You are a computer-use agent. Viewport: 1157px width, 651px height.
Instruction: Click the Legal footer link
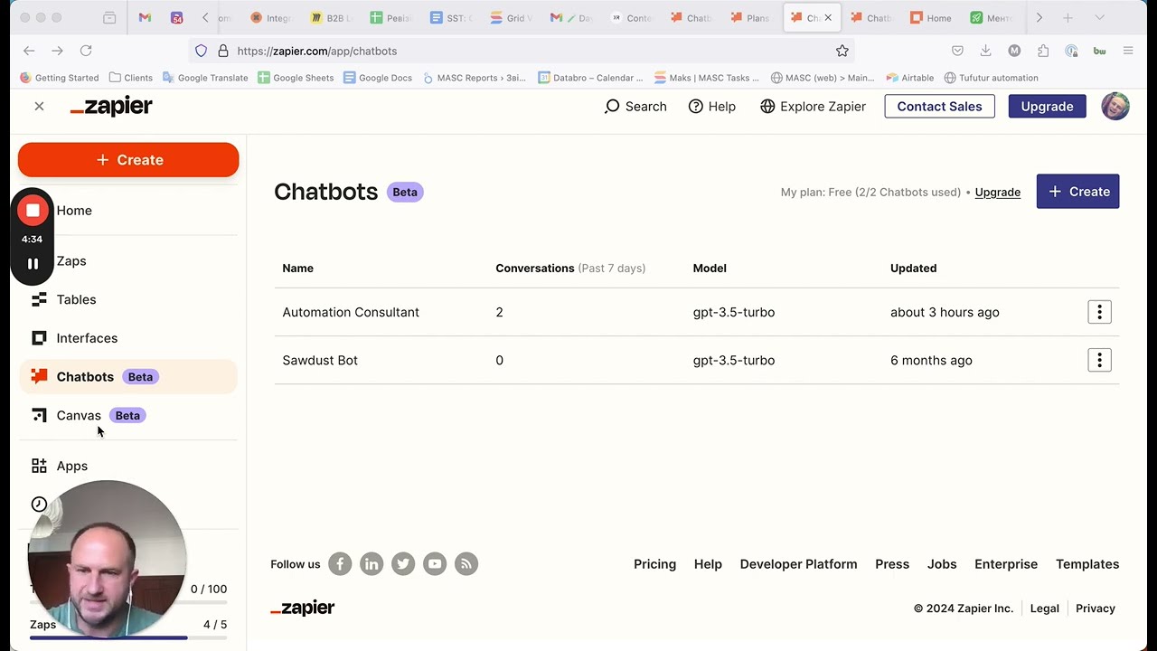[x=1044, y=609]
